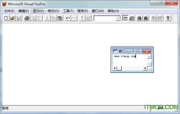Click the ABC spelling check icon

(39, 18)
